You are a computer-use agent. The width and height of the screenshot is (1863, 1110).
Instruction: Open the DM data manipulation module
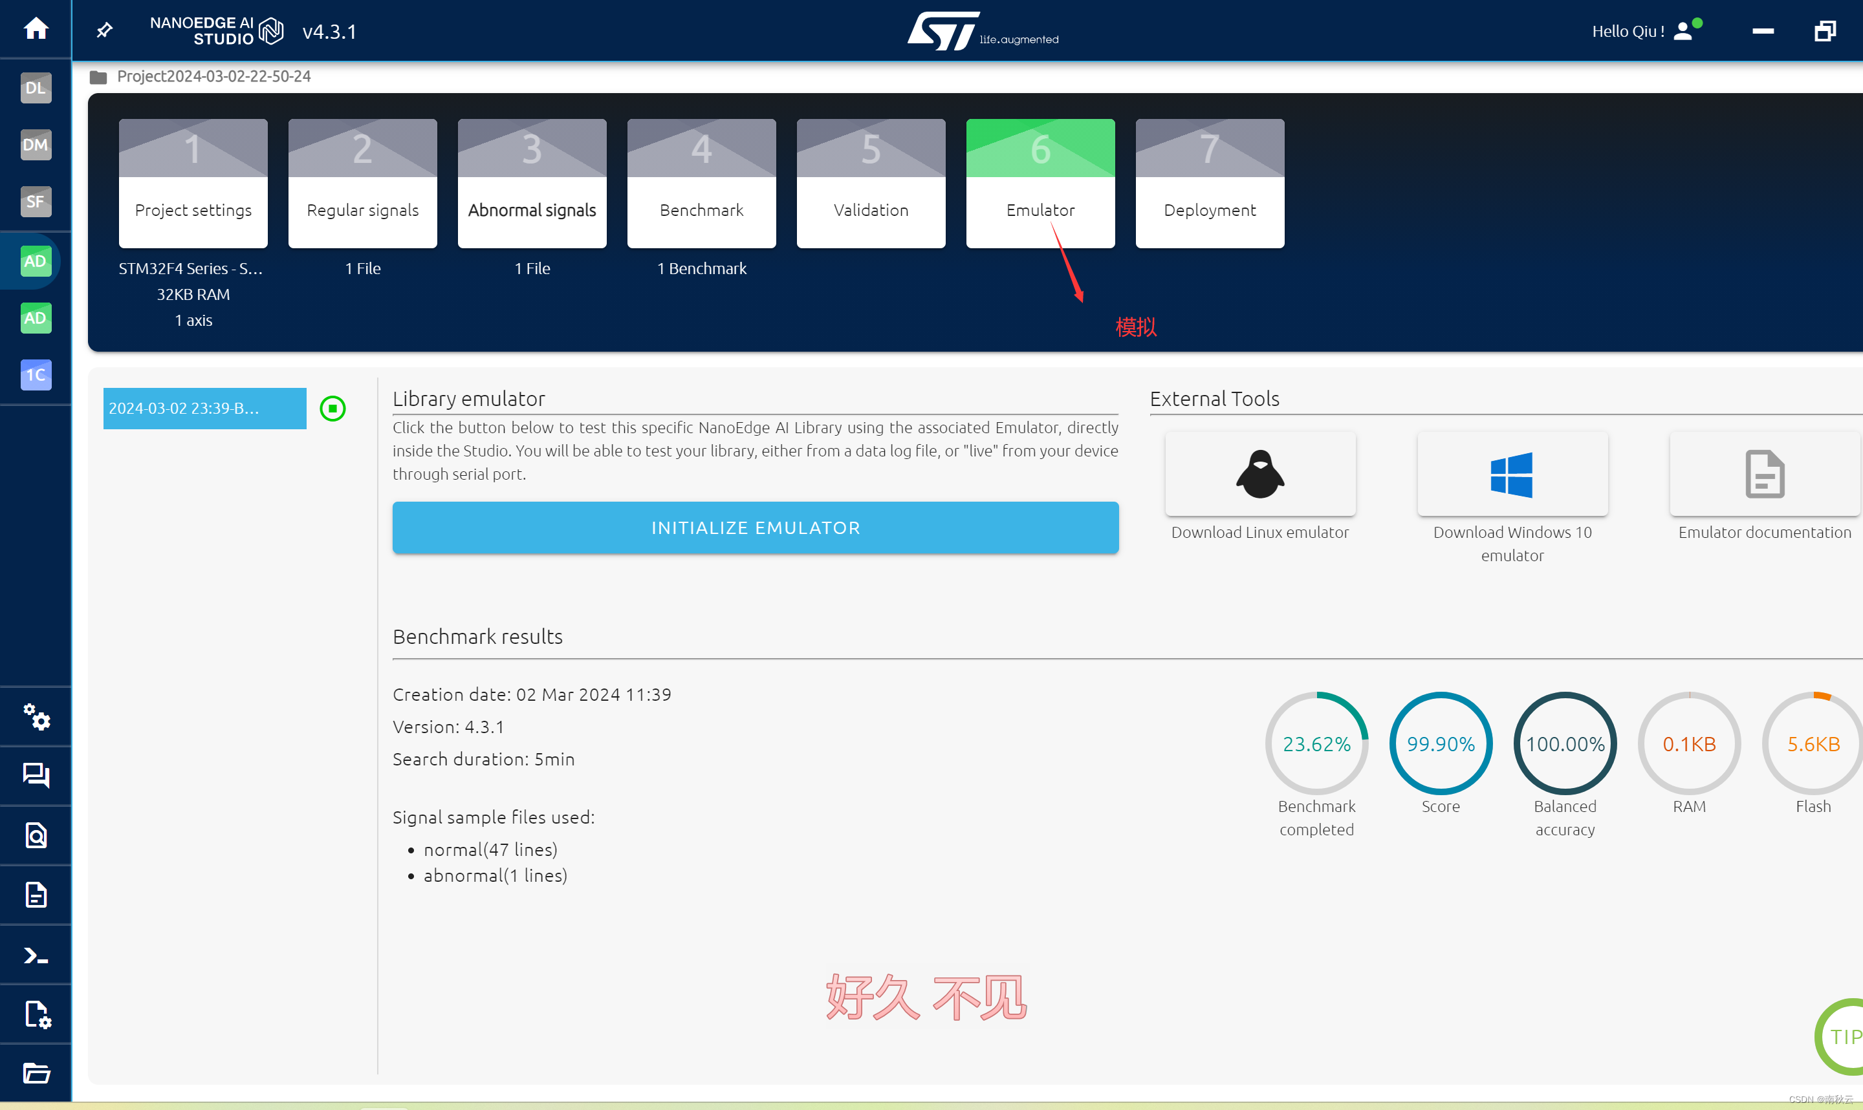(36, 144)
